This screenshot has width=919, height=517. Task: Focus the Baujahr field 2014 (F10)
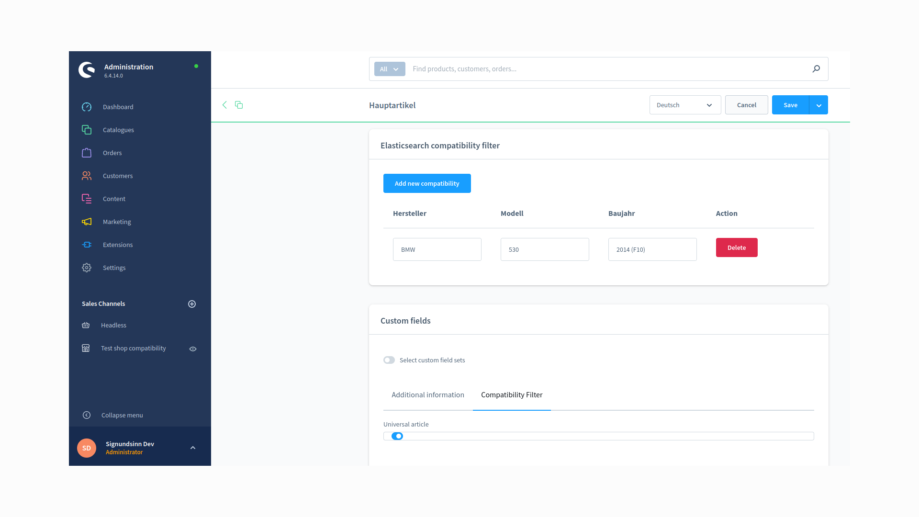tap(652, 249)
